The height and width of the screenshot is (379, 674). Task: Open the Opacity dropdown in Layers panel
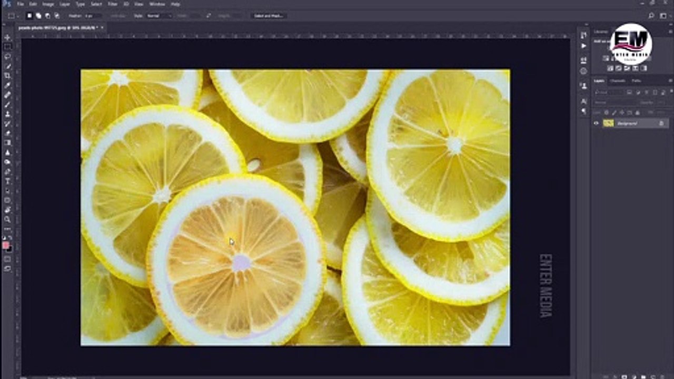[x=662, y=103]
